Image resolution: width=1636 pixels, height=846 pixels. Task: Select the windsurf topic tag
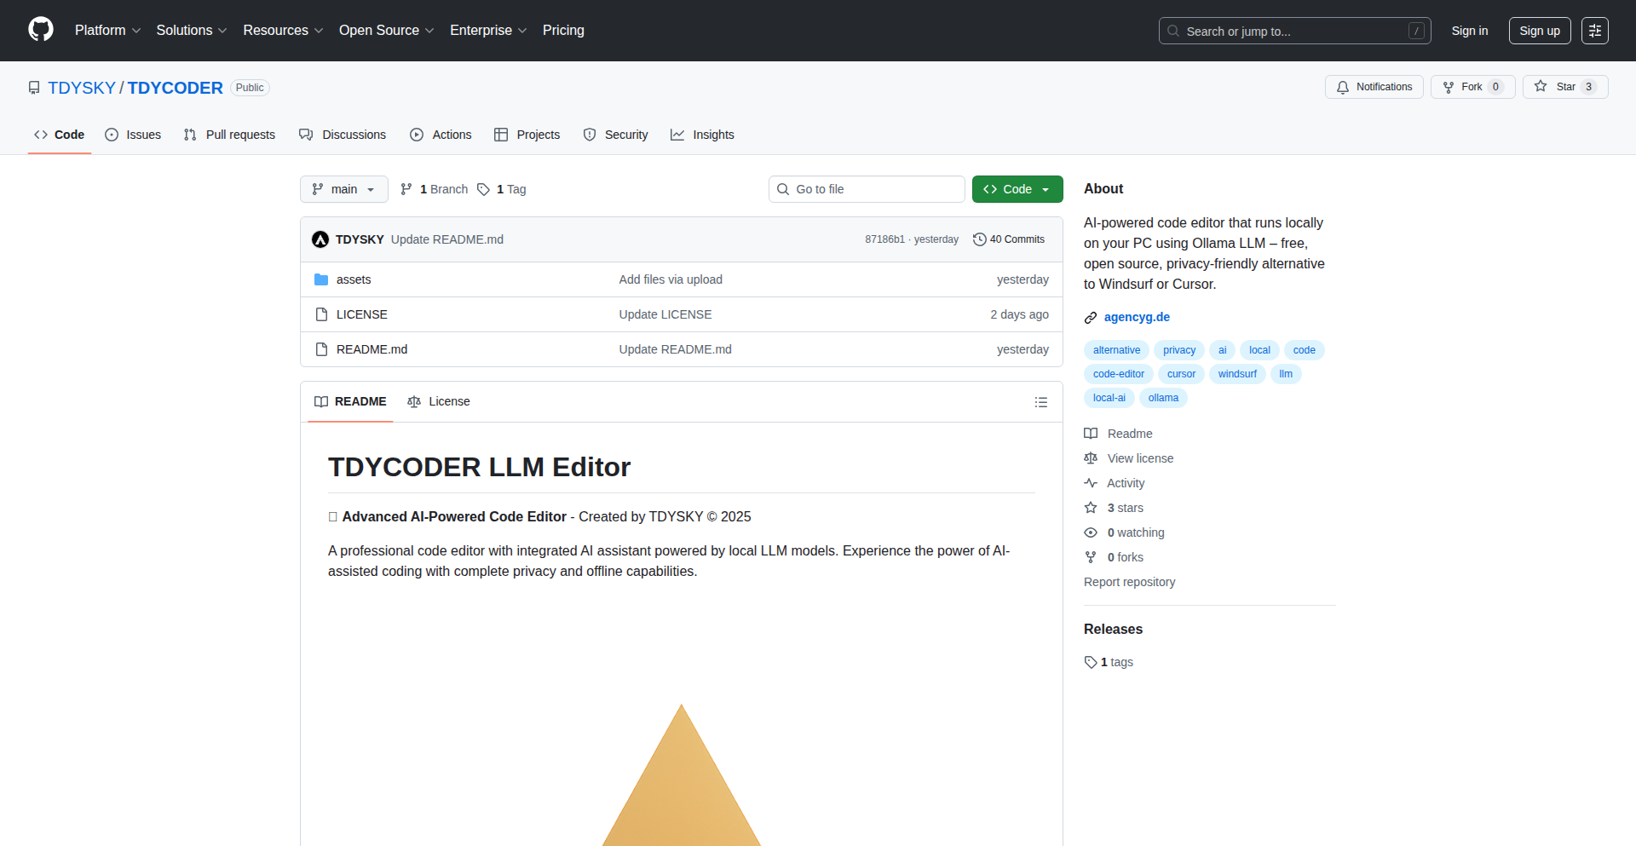[x=1237, y=374]
